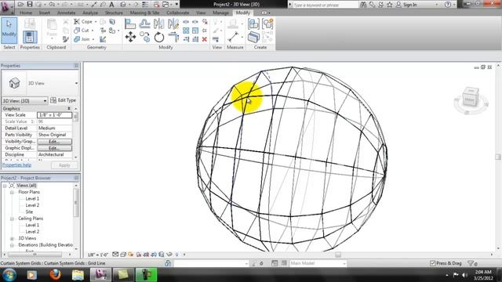Switch to the Structure tab
Image resolution: width=502 pixels, height=282 pixels.
tap(114, 13)
